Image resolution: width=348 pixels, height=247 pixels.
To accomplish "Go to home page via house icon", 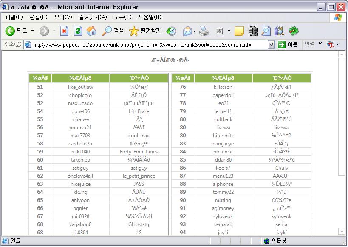I will click(x=91, y=31).
